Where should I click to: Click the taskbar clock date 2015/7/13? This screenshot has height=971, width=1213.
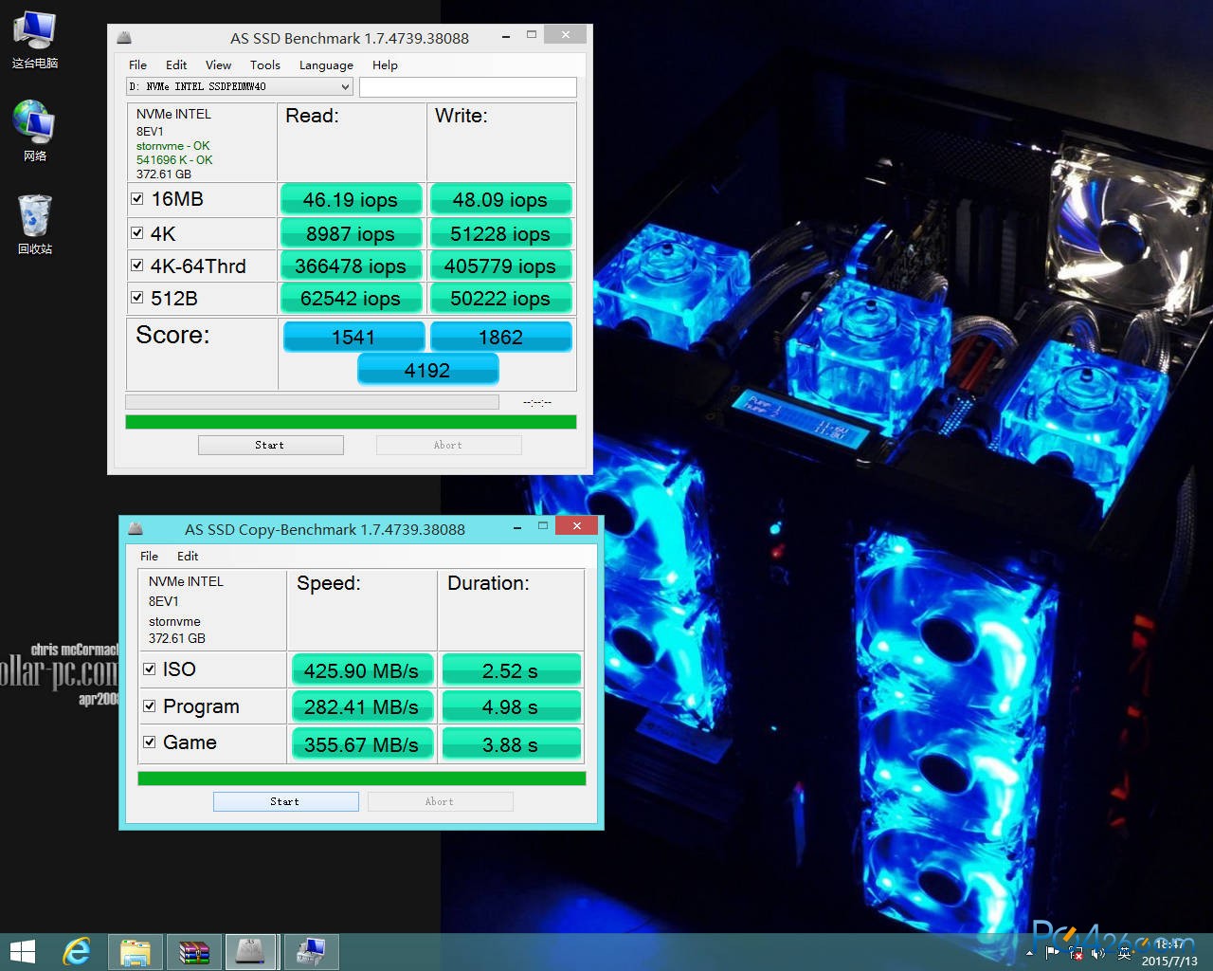[1170, 961]
